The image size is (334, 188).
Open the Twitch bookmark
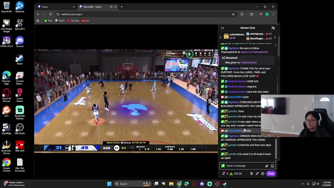coord(60,21)
